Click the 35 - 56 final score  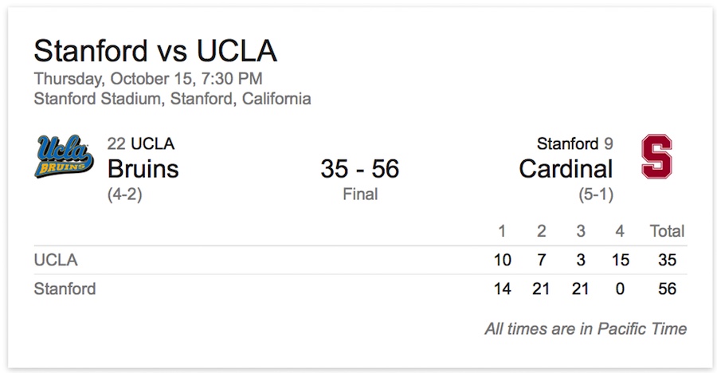[360, 169]
